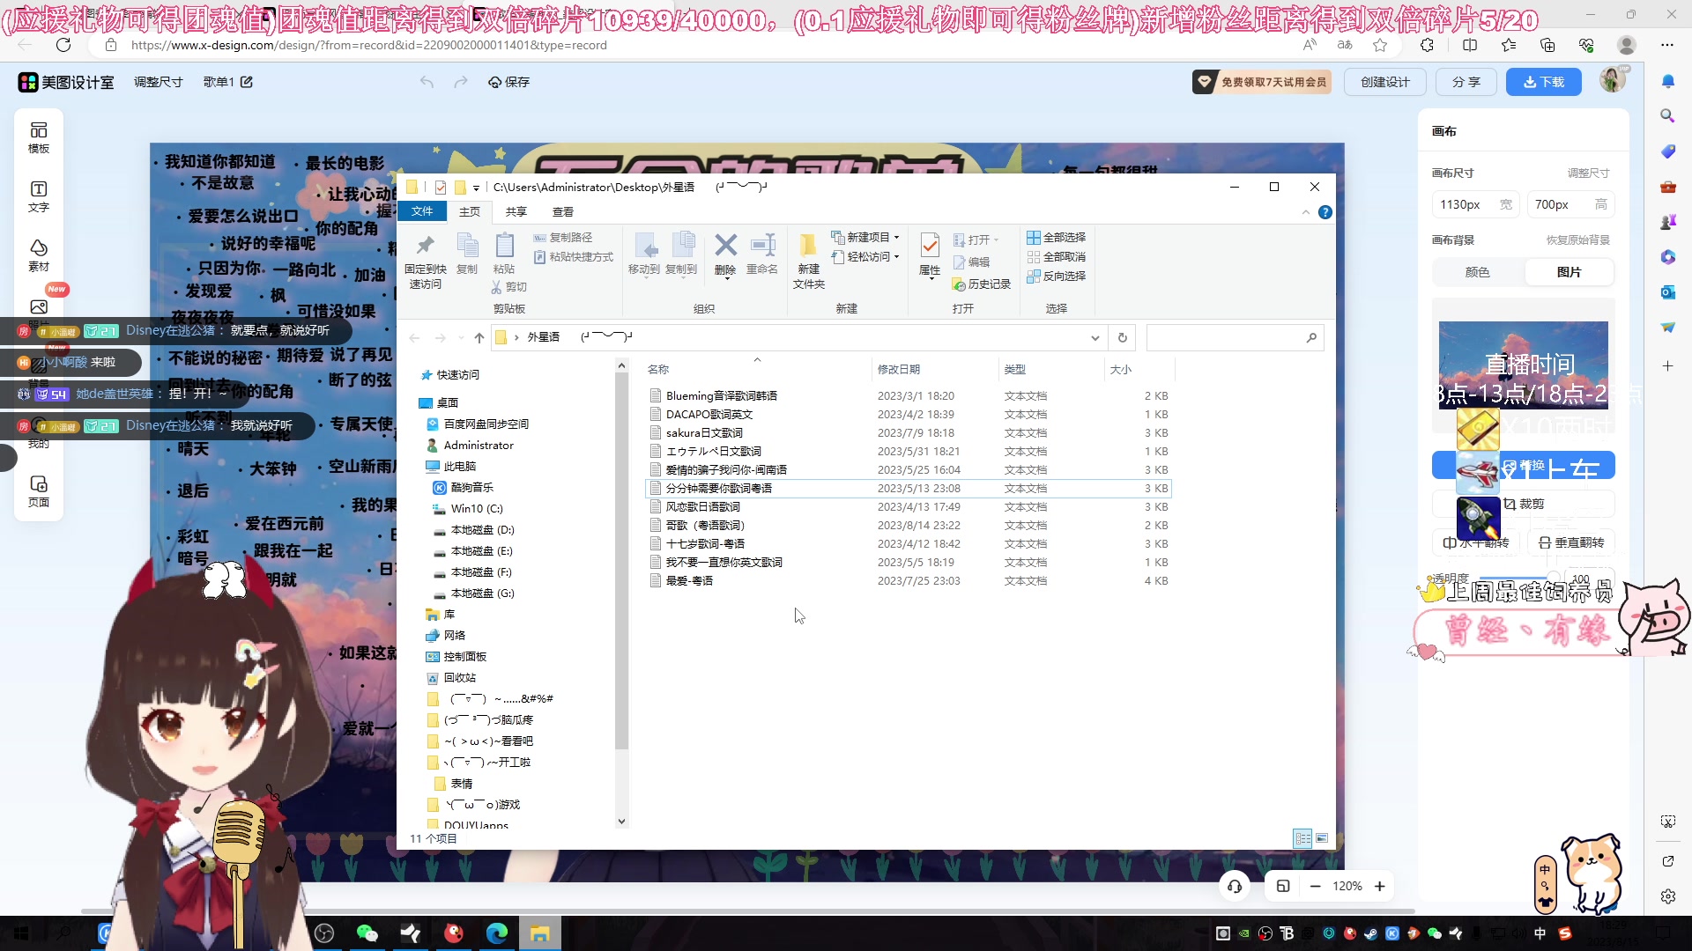The image size is (1692, 951).
Task: Zoom out the canvas with minus button
Action: click(1315, 886)
